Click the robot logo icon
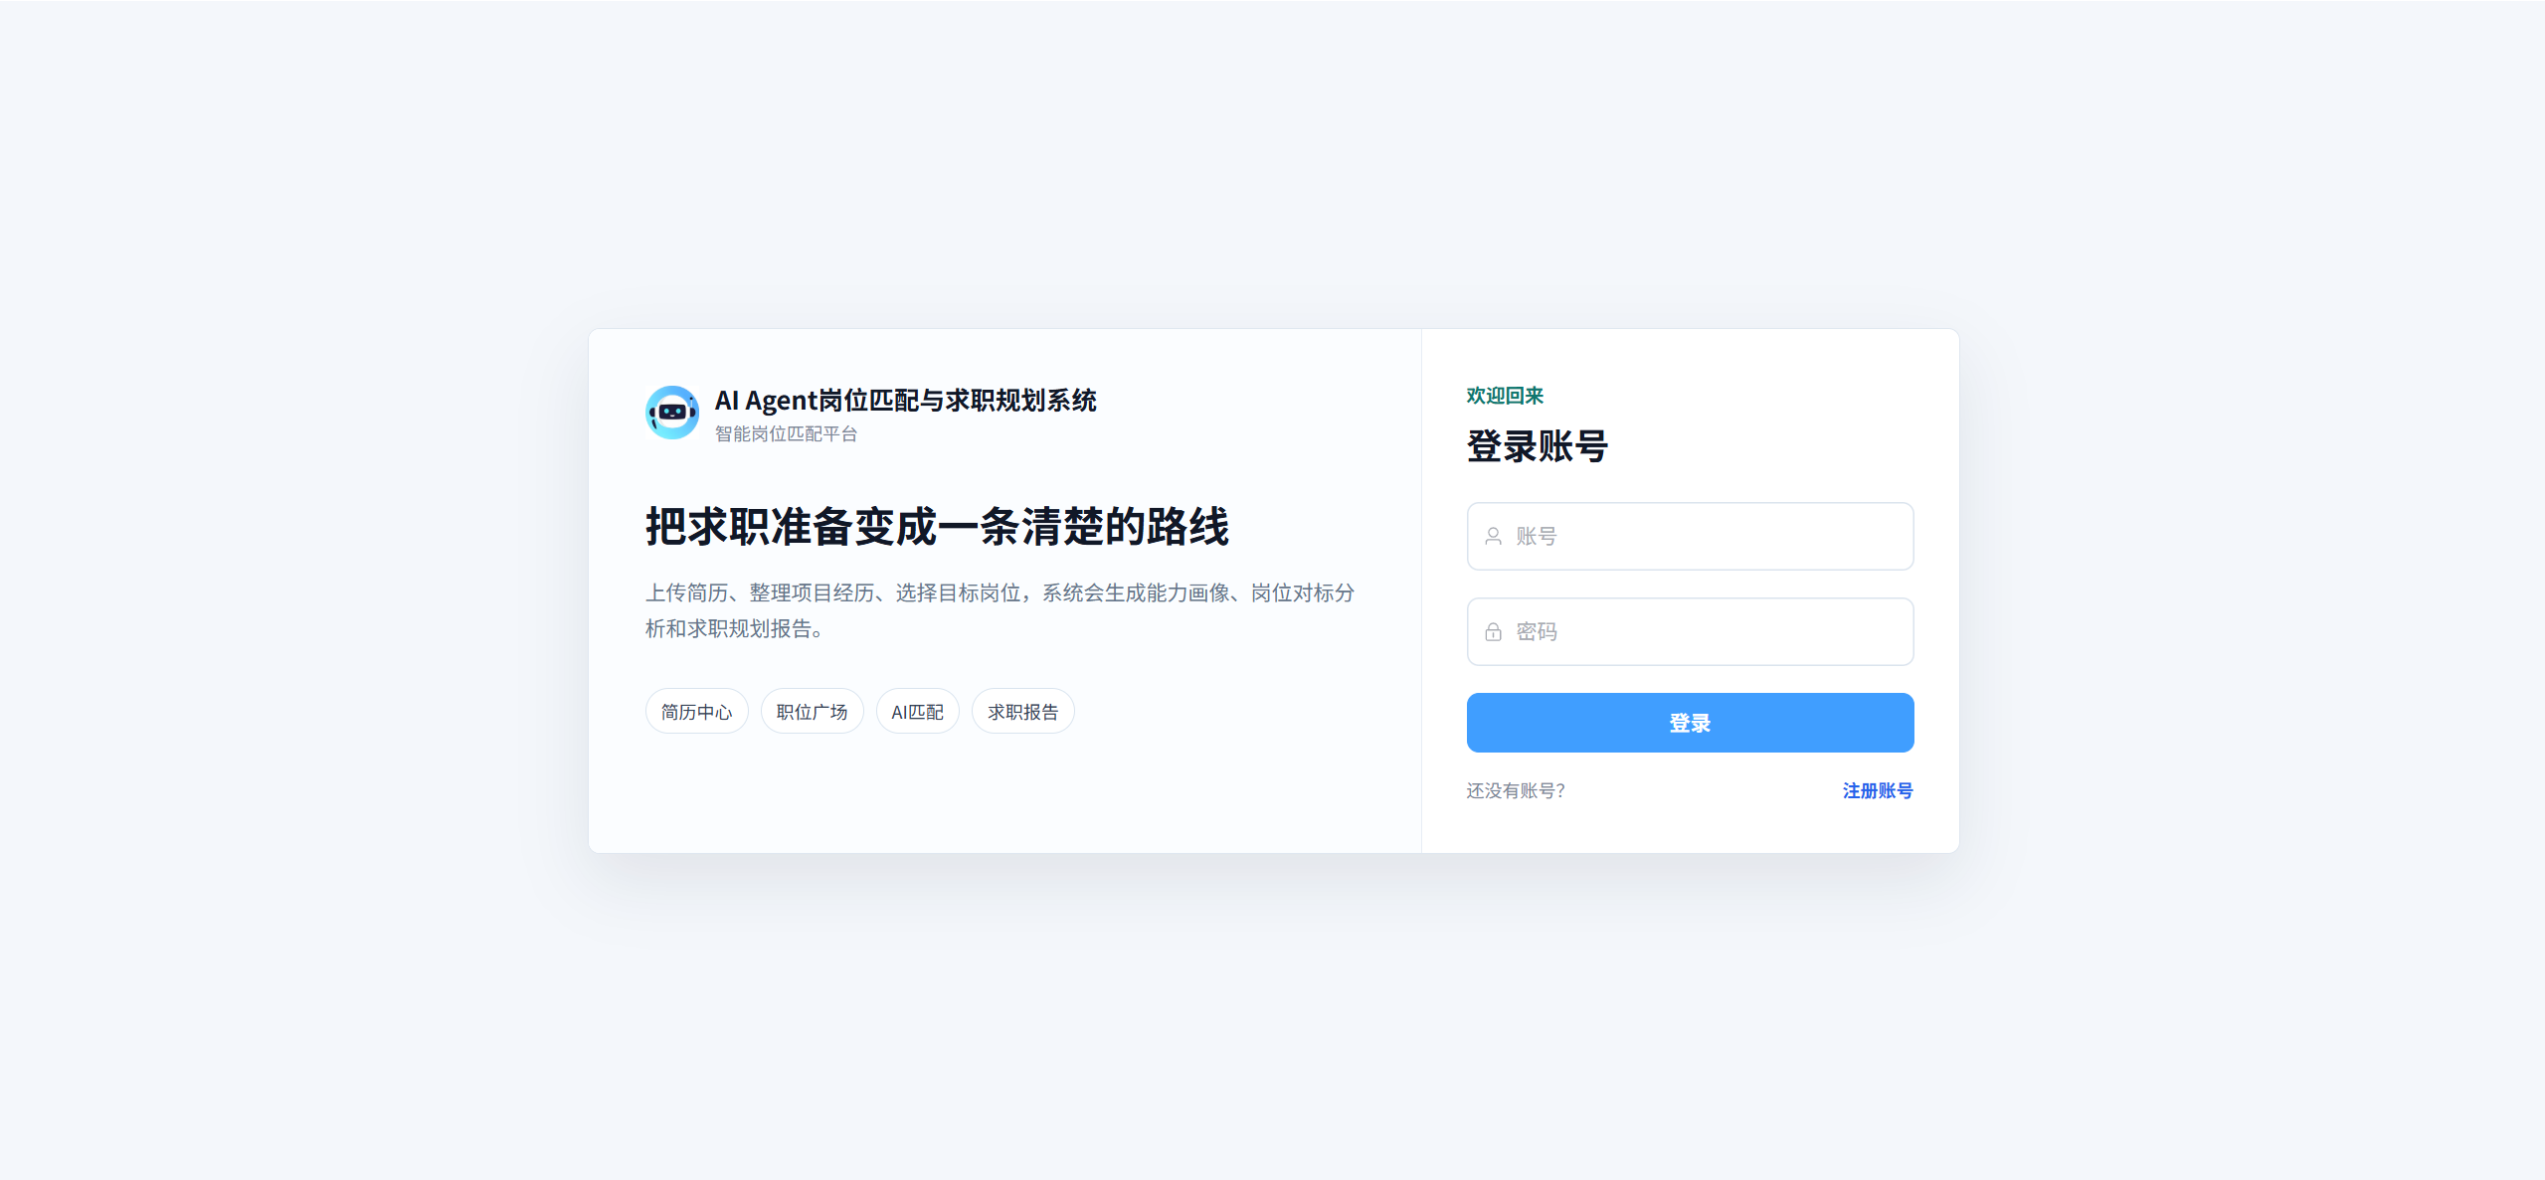 coord(671,413)
